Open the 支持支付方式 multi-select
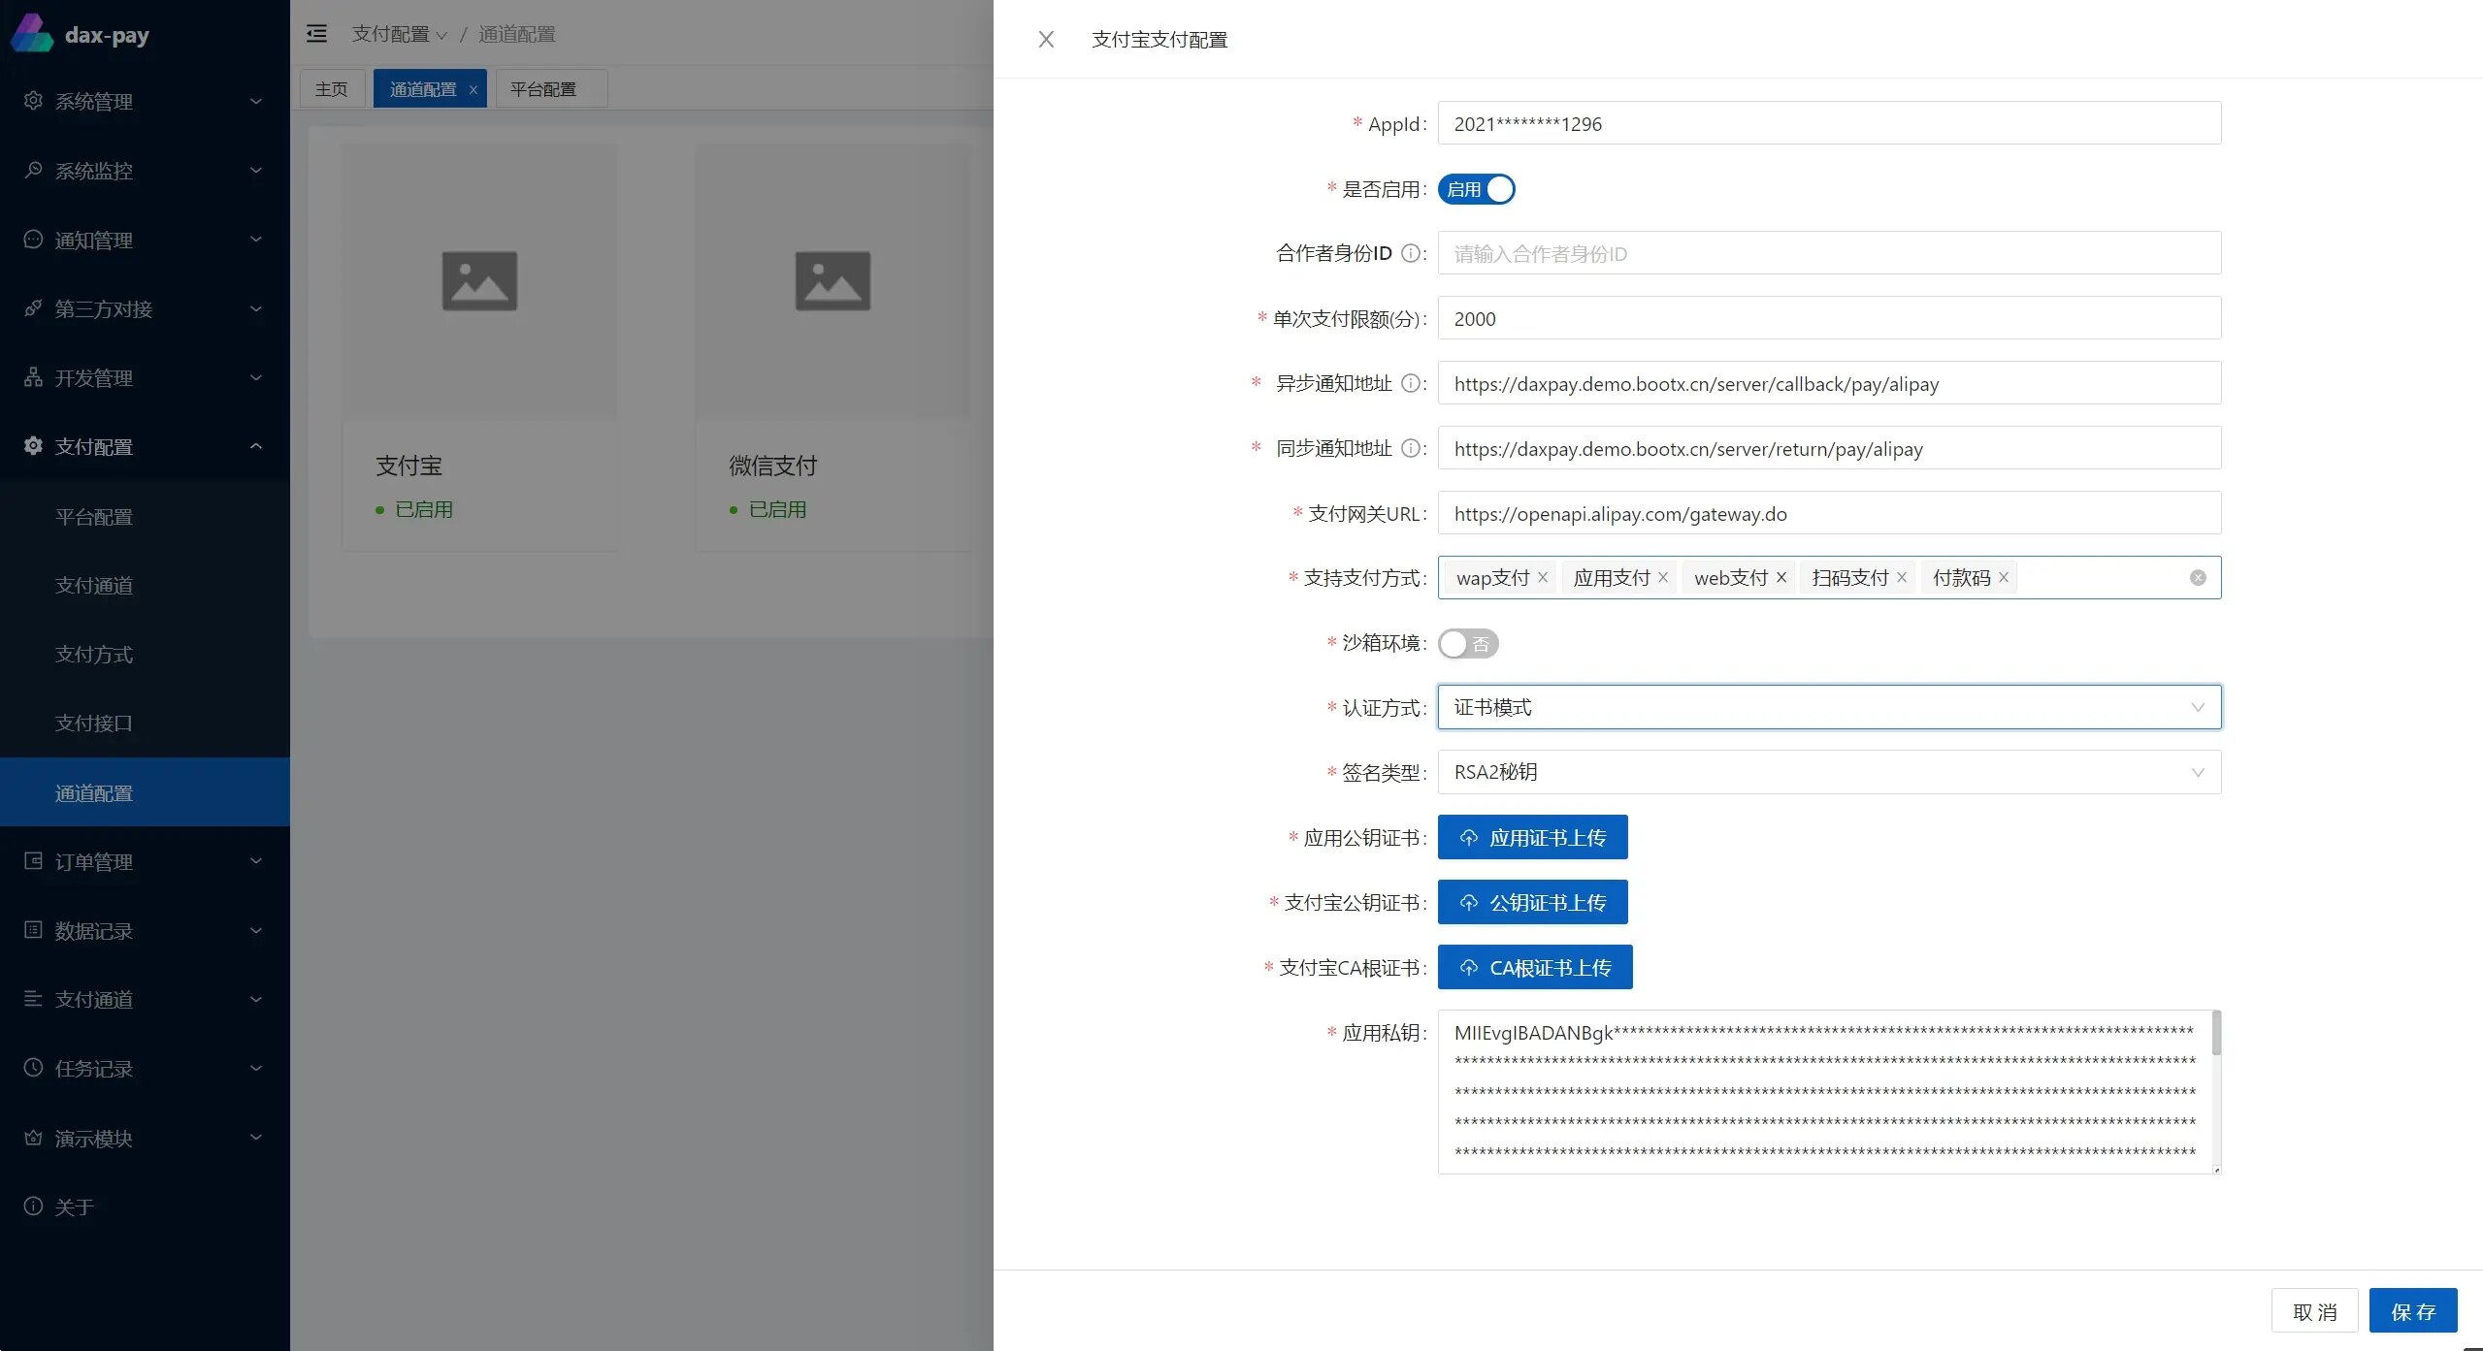Viewport: 2483px width, 1351px height. pyautogui.click(x=1829, y=578)
